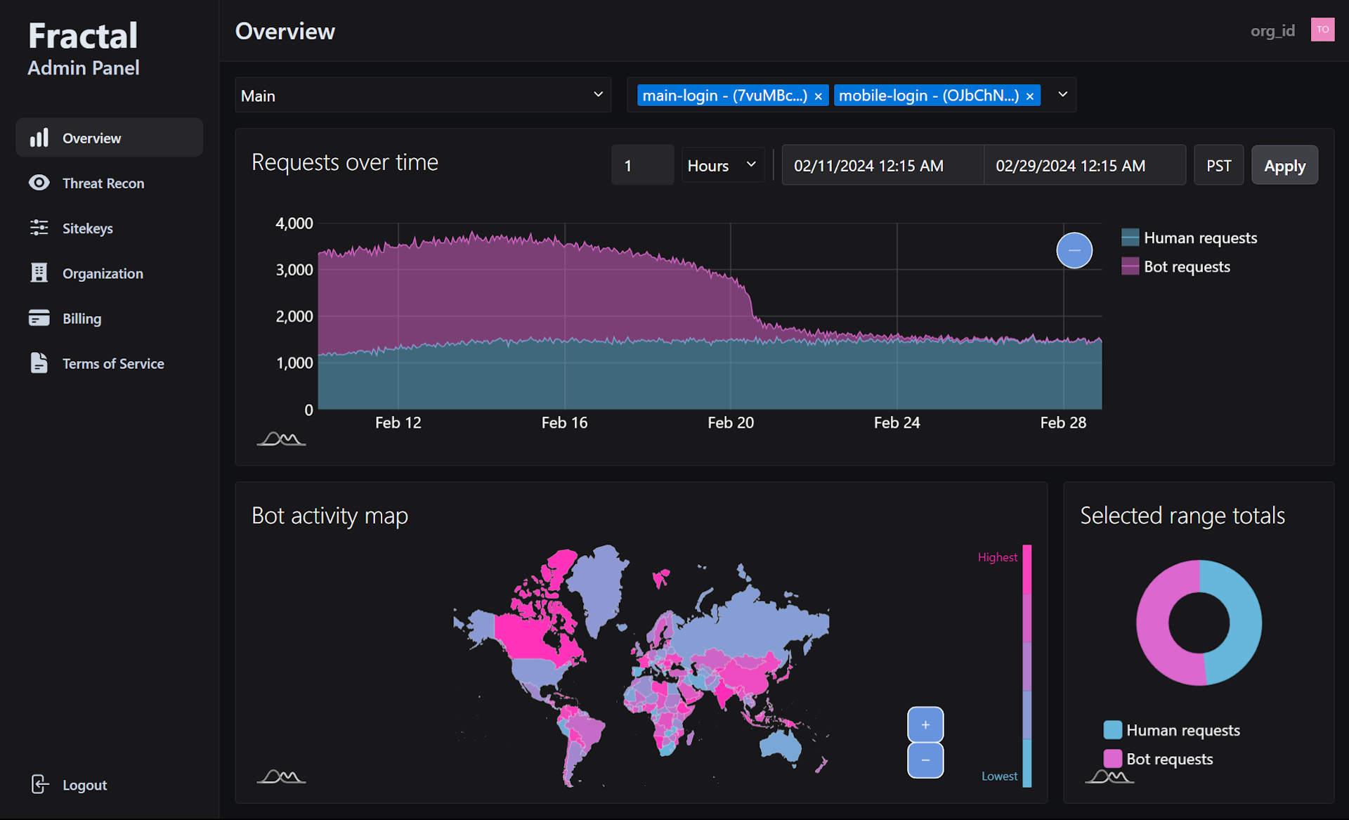Click the Logout door icon
Viewport: 1349px width, 820px height.
click(40, 784)
